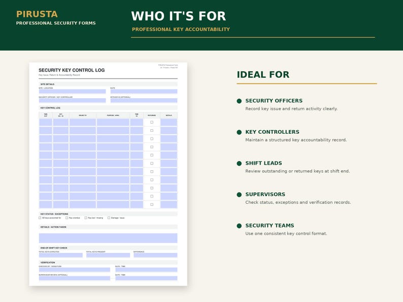Click the Supervisor Review (Optional) field

point(75,278)
